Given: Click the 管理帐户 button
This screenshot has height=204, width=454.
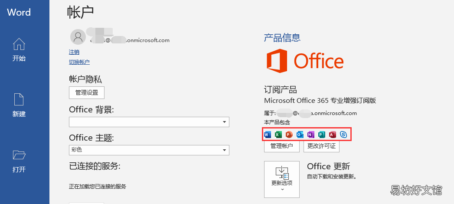Looking at the screenshot, I should point(282,146).
